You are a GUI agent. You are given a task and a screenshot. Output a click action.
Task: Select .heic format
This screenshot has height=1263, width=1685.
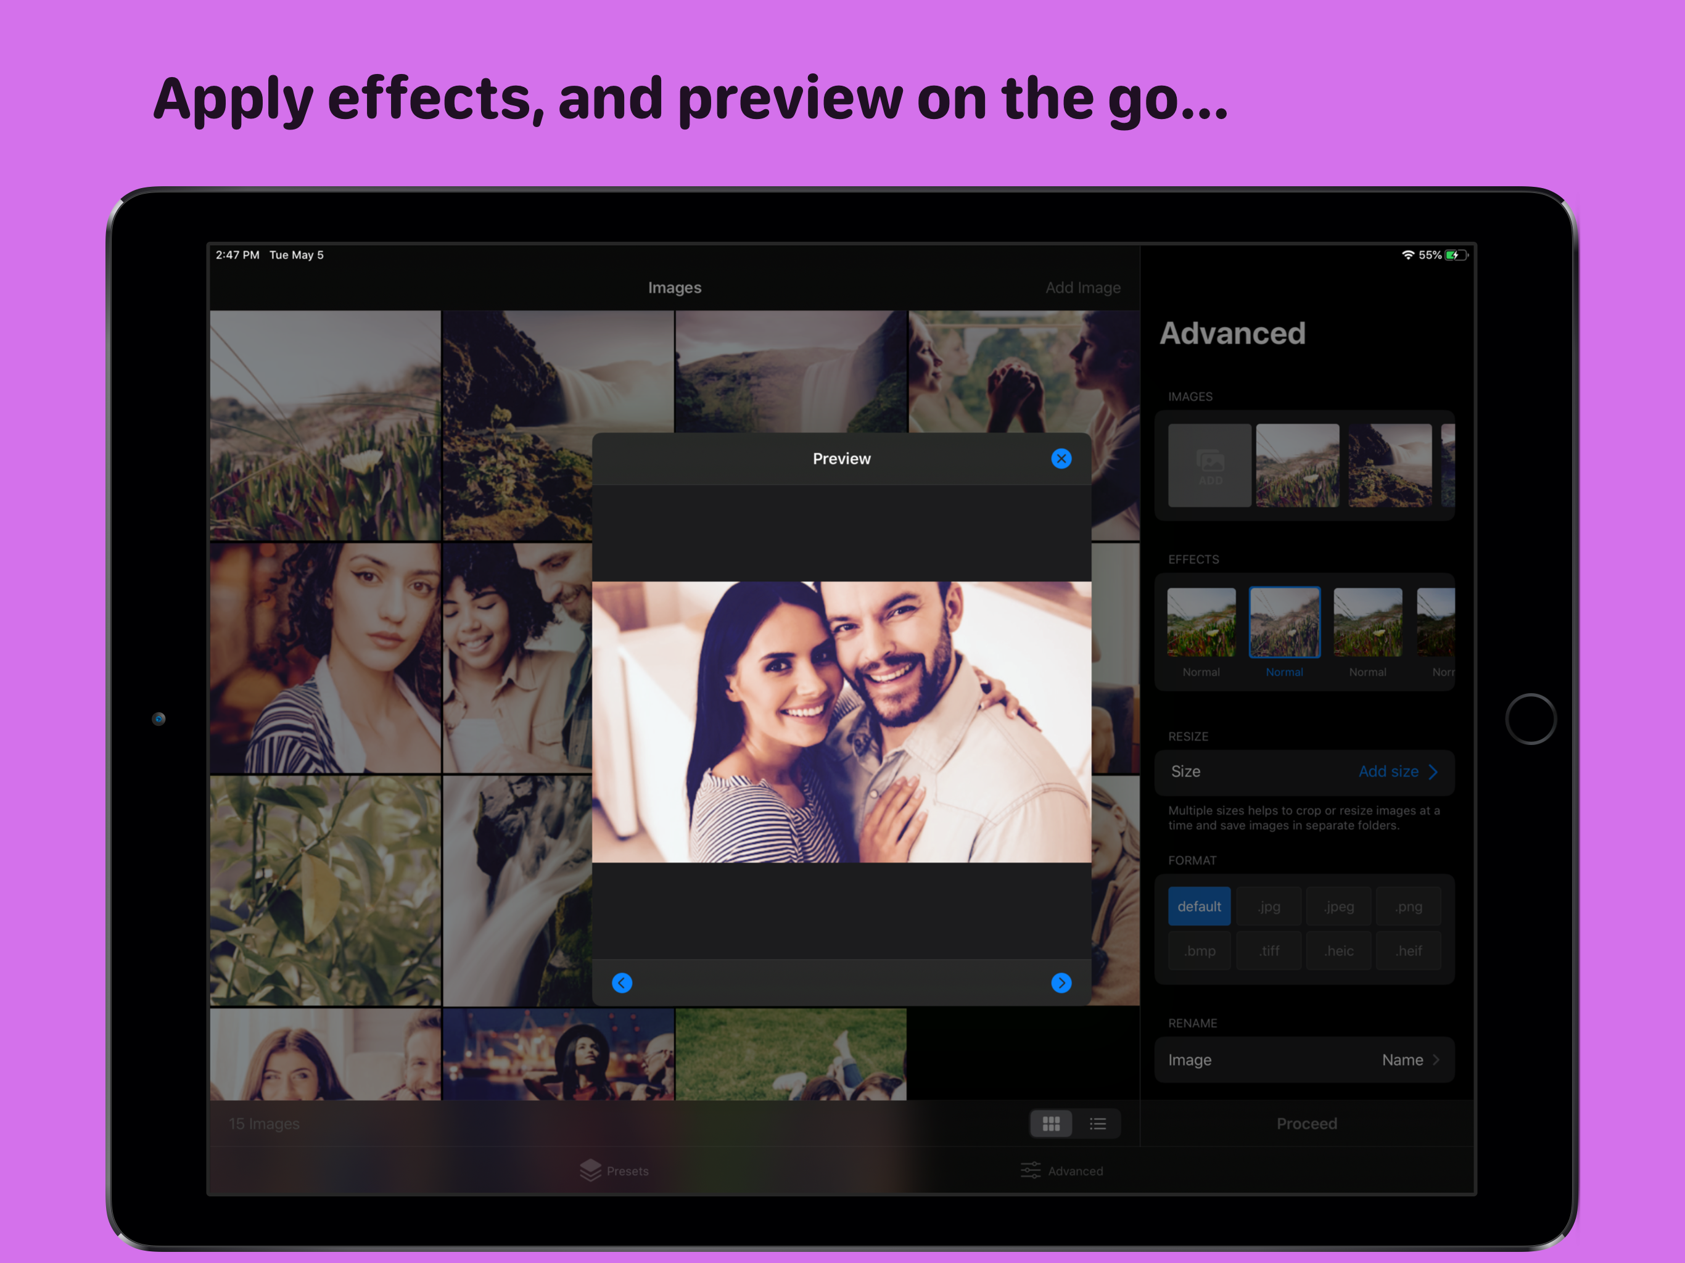pos(1338,951)
